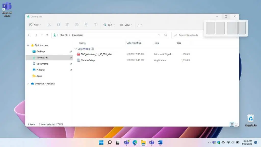Image resolution: width=261 pixels, height=147 pixels.
Task: Switch to details view layout toggle
Action: pos(232,124)
